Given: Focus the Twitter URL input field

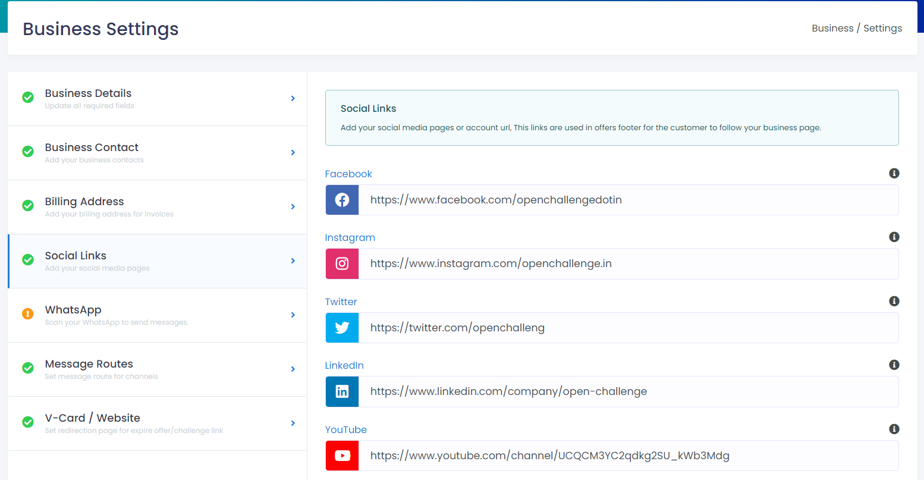Looking at the screenshot, I should tap(628, 328).
